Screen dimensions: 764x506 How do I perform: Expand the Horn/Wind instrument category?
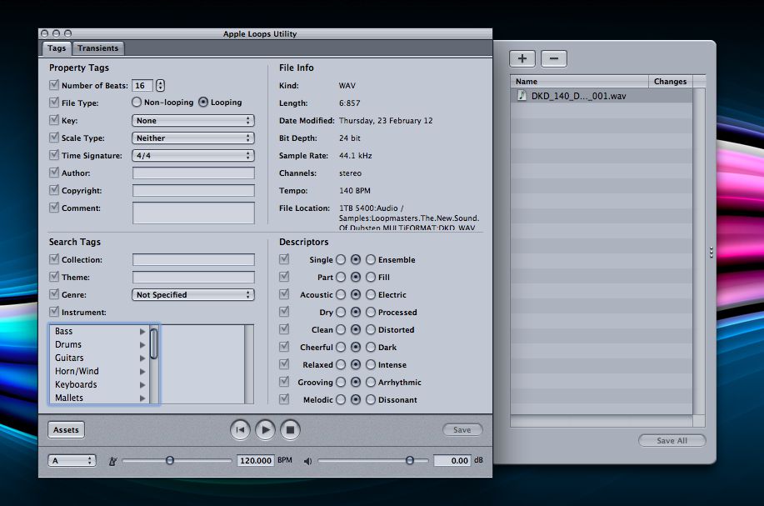point(142,372)
